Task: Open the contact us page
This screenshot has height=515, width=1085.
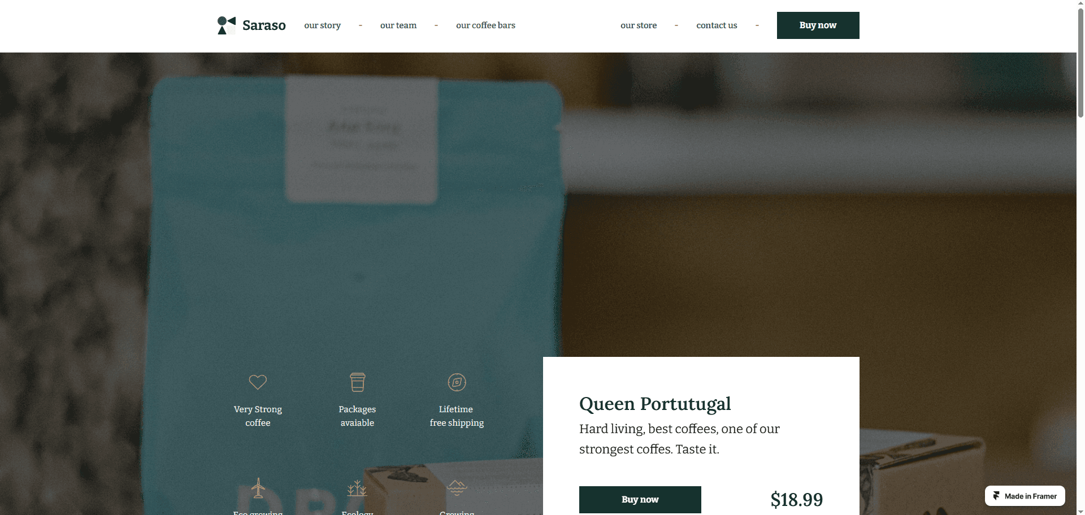Action: (x=717, y=25)
